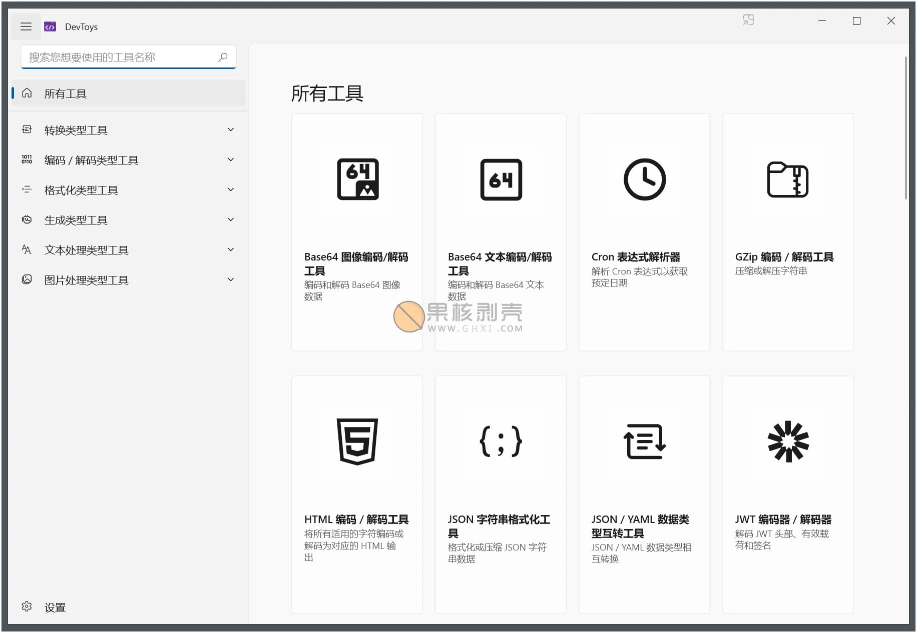Click the DevToys window title text
Viewport: 917px width, 633px height.
point(81,27)
